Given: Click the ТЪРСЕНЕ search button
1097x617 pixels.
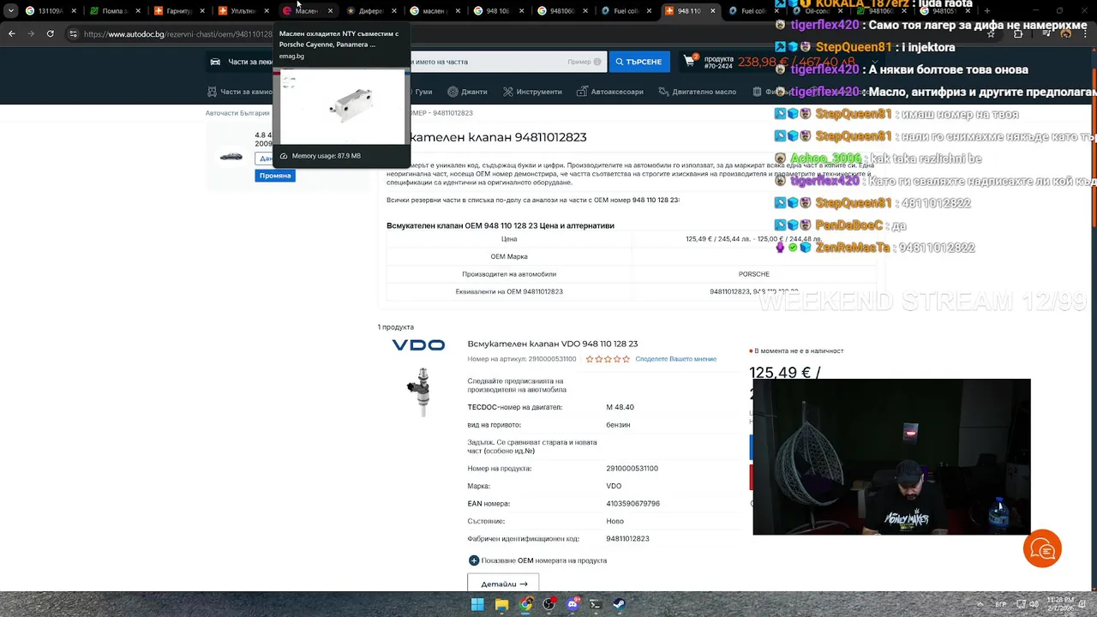Looking at the screenshot, I should point(638,62).
